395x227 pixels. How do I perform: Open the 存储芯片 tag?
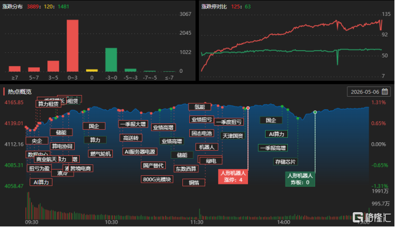tap(286, 162)
